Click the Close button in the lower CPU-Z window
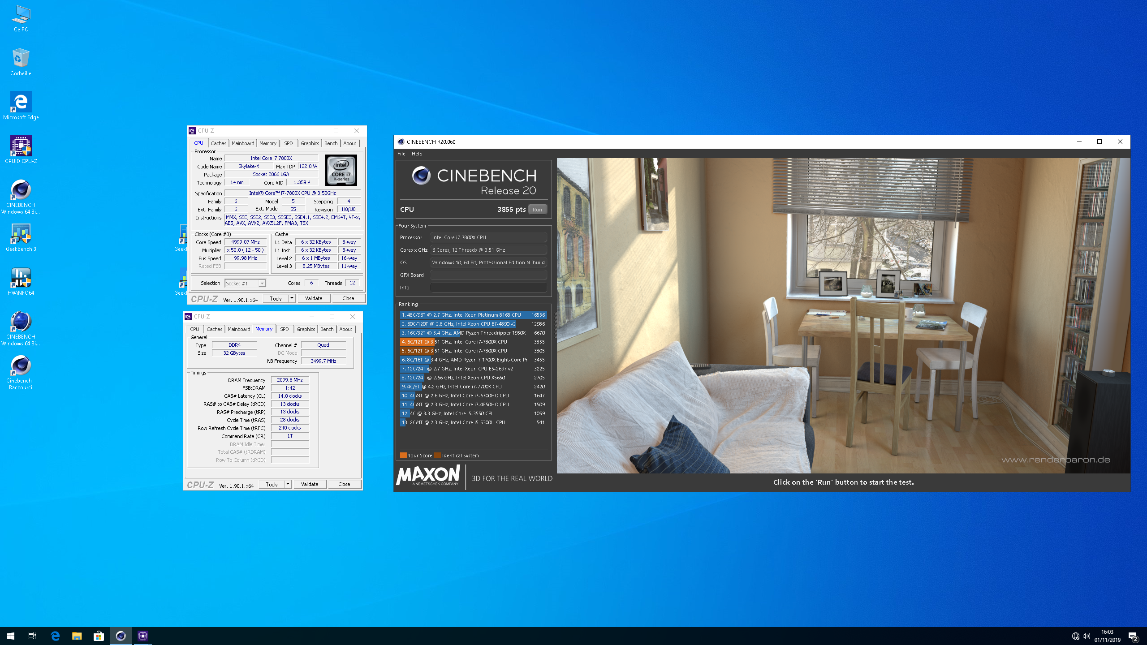Viewport: 1147px width, 645px height. [344, 484]
